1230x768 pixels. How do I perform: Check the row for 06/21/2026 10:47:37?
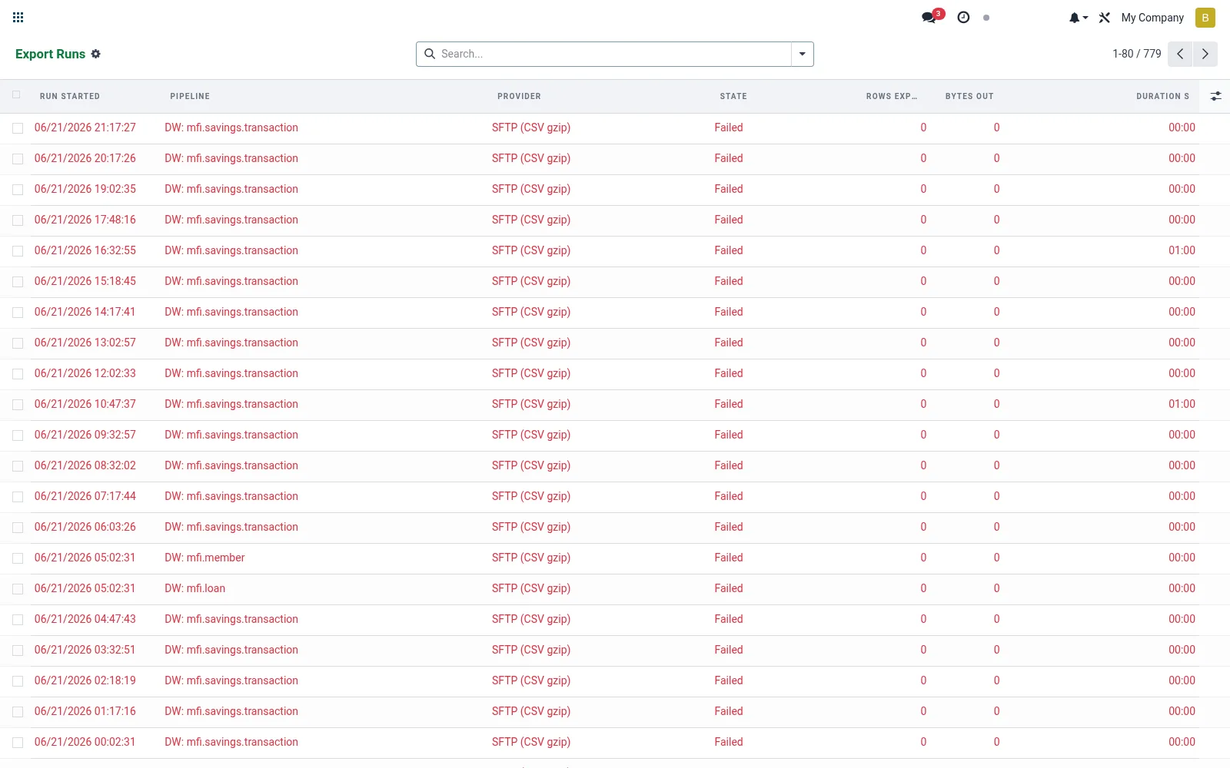[x=18, y=405]
